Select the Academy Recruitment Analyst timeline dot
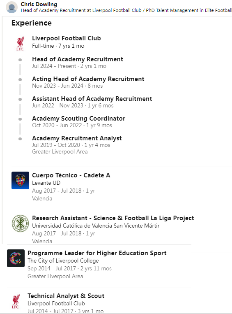The height and width of the screenshot is (314, 232). (20, 139)
